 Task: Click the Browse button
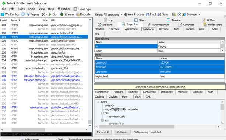[x=190, y=14]
